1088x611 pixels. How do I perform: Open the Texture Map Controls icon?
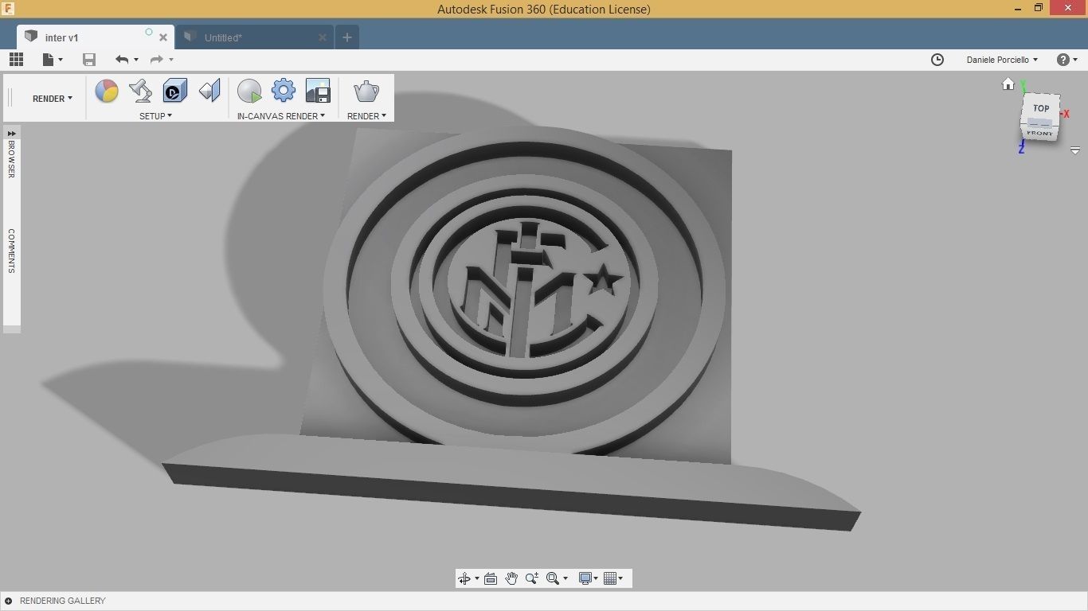click(209, 91)
